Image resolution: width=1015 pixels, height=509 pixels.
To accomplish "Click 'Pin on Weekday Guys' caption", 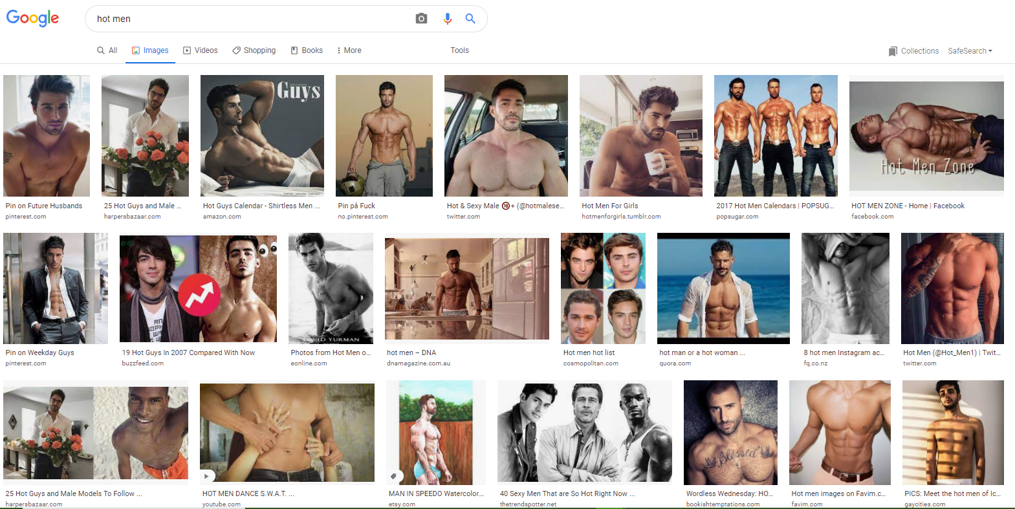I will (40, 352).
